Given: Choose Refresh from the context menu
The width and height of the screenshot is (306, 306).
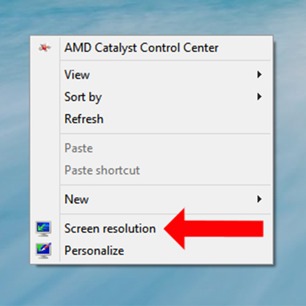Looking at the screenshot, I should pos(151,119).
